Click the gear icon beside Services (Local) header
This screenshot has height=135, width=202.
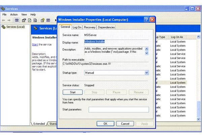click(x=35, y=28)
